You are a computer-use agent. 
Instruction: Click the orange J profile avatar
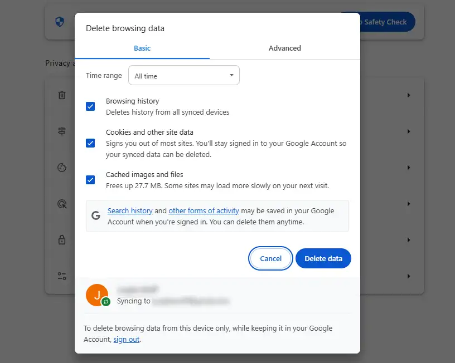click(x=97, y=296)
